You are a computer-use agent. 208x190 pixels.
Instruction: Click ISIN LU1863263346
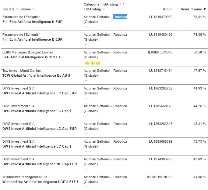coord(160,124)
